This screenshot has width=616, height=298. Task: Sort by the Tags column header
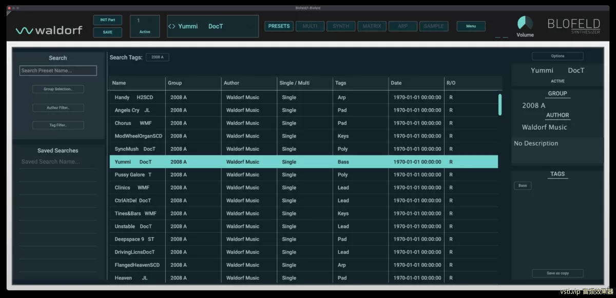coord(360,83)
